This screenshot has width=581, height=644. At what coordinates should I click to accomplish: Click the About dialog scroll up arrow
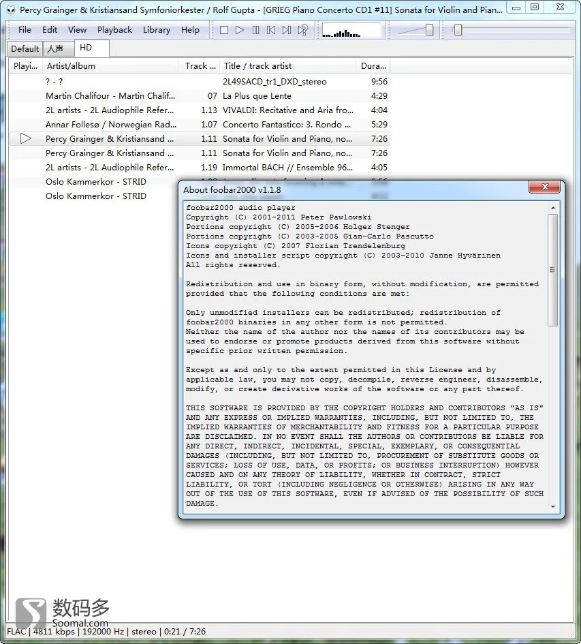[552, 208]
